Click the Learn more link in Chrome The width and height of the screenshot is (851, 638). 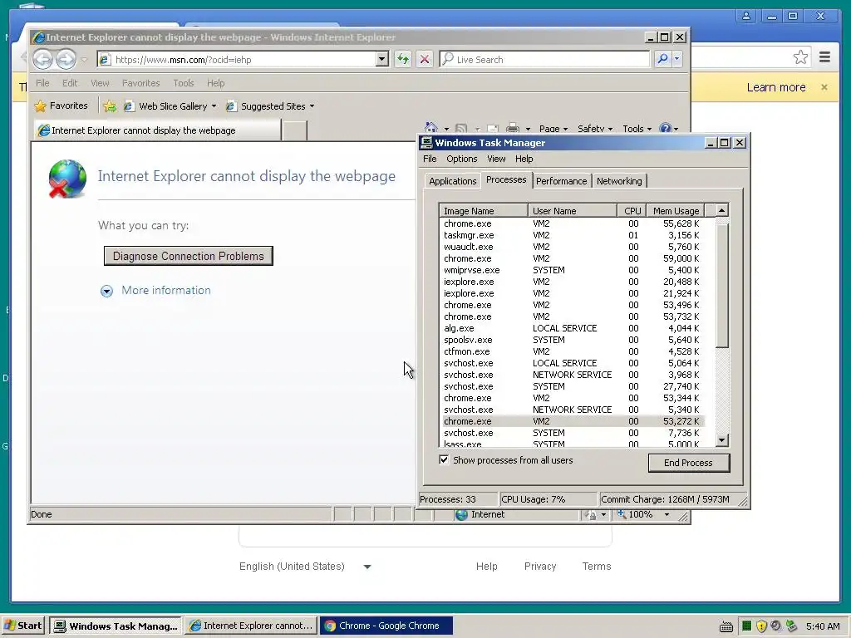pyautogui.click(x=776, y=87)
